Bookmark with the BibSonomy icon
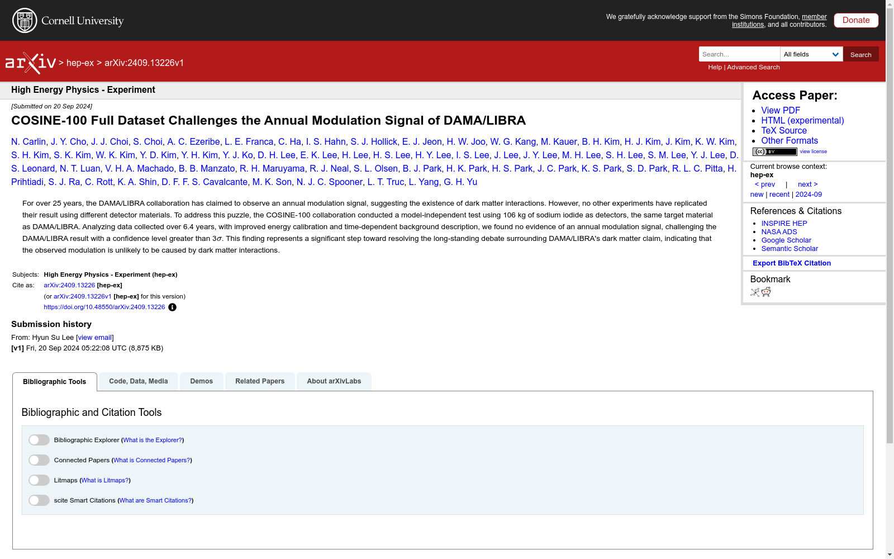This screenshot has width=894, height=559. (x=755, y=292)
